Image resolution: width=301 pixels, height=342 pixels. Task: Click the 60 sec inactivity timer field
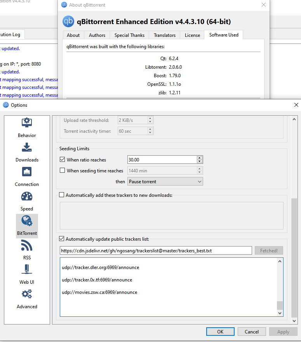pos(132,131)
